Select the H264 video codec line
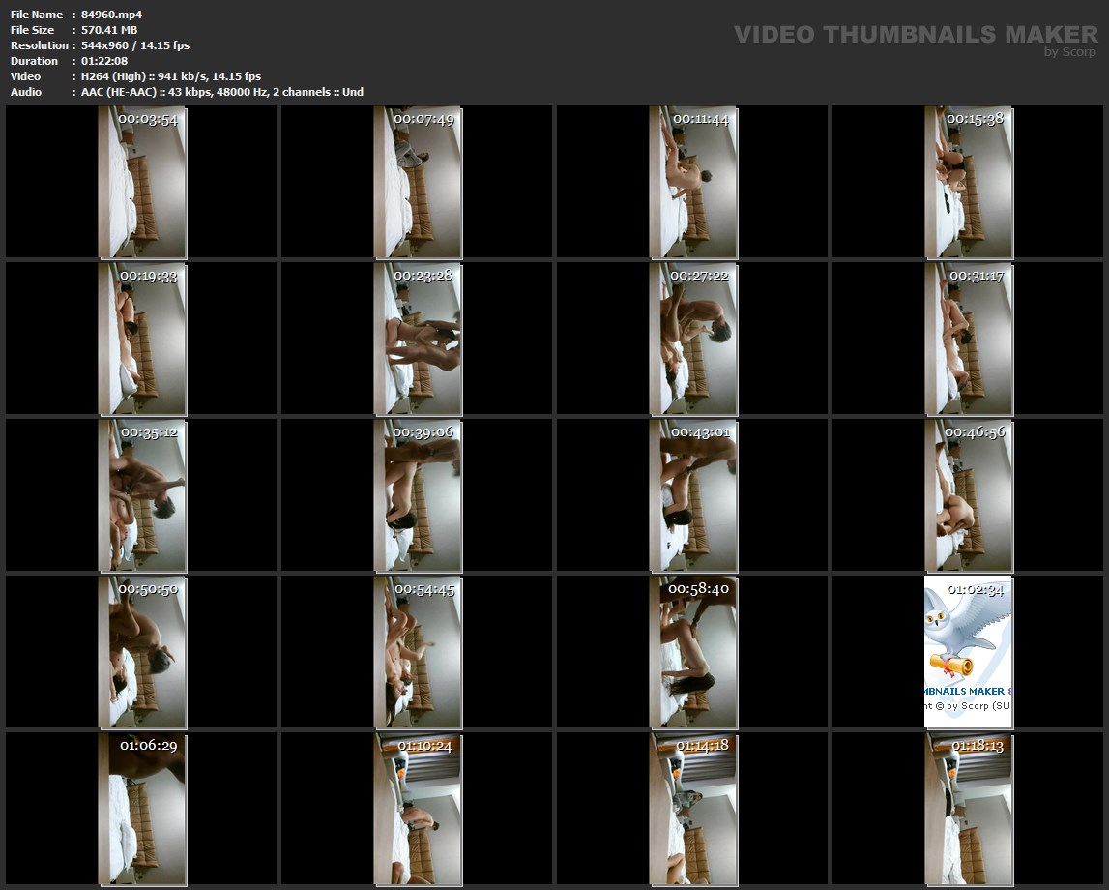 tap(171, 76)
